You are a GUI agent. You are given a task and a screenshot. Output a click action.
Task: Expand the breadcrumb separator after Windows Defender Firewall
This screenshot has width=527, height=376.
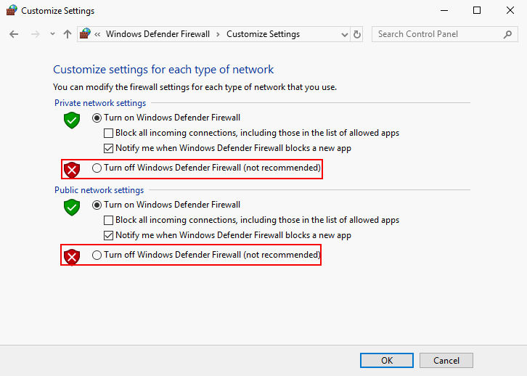coord(218,35)
